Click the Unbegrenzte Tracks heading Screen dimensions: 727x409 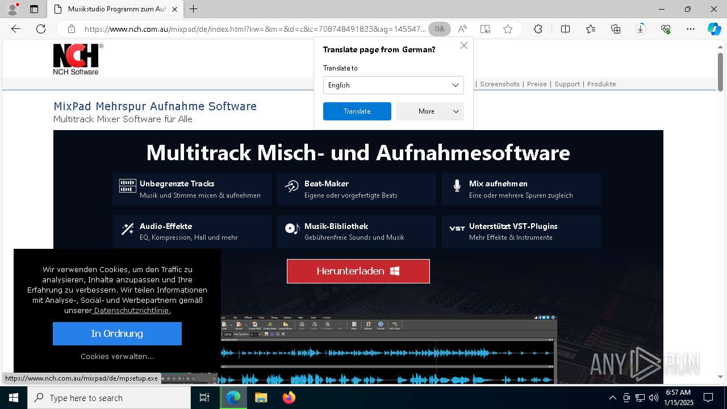[x=177, y=183]
